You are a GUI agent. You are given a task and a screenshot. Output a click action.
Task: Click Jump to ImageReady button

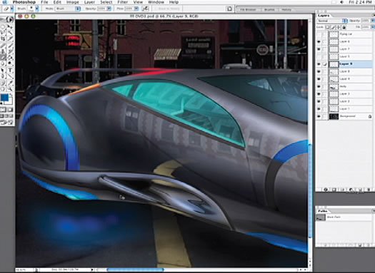pyautogui.click(x=6, y=123)
